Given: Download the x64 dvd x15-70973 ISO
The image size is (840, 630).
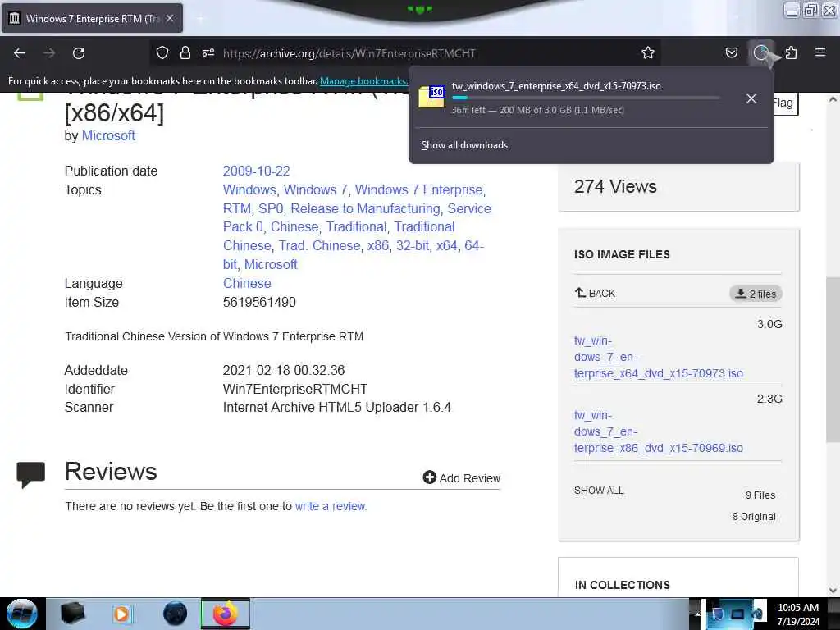Looking at the screenshot, I should pos(659,357).
